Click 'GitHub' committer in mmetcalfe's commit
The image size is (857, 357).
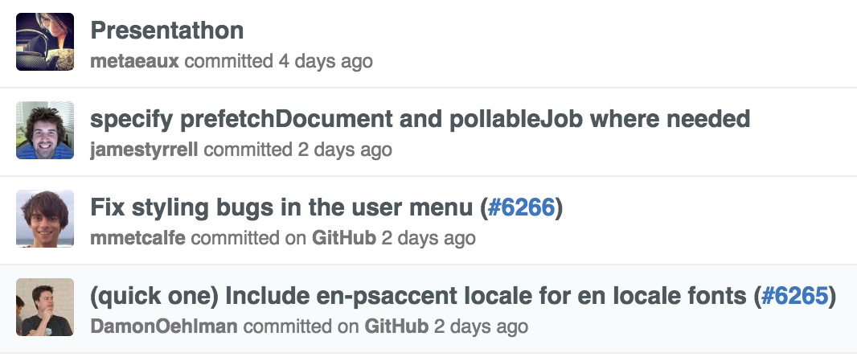(x=344, y=238)
